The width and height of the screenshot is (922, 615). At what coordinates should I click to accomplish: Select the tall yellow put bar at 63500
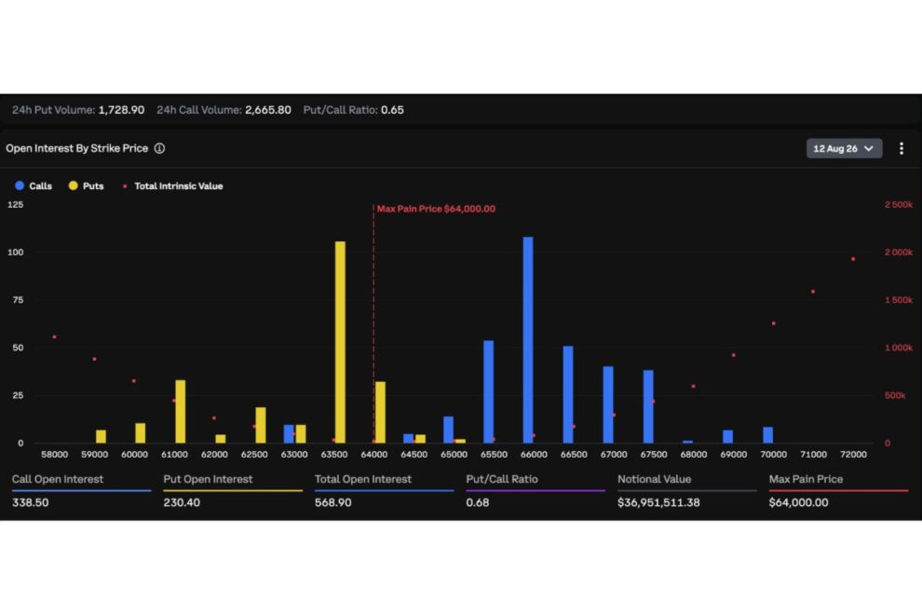[x=340, y=342]
